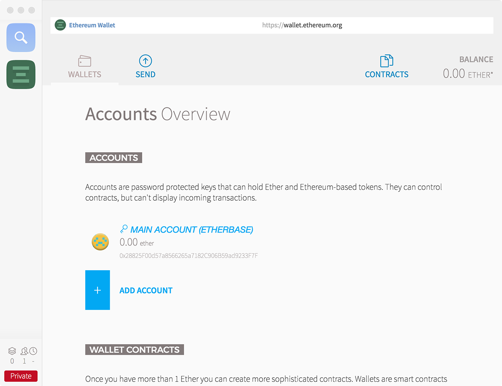
Task: Click the macOS red close window button
Action: coord(10,10)
